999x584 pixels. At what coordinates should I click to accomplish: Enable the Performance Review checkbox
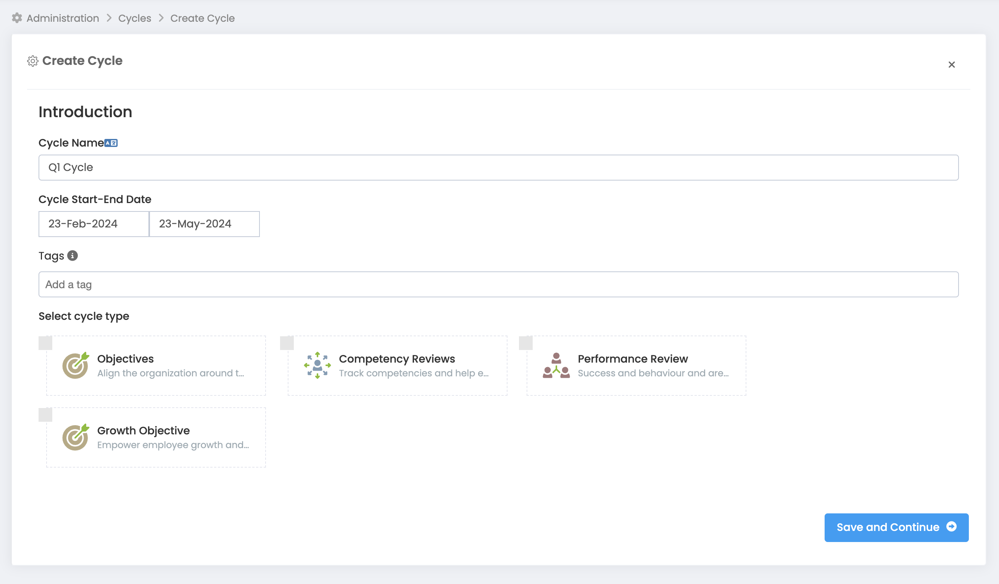coord(526,343)
